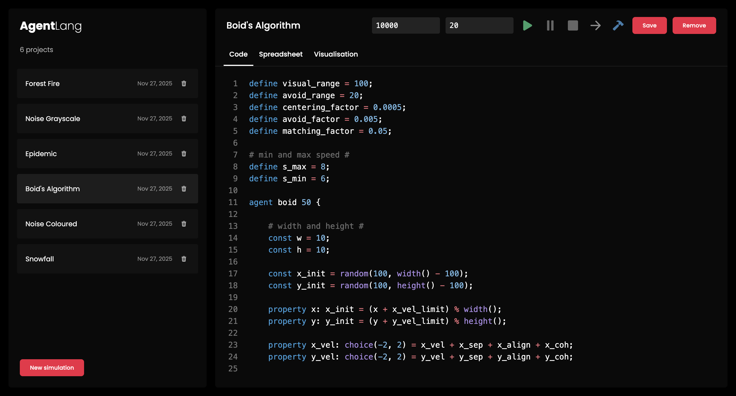Click trash icon for Boid's Algorithm
The height and width of the screenshot is (396, 736).
(184, 189)
